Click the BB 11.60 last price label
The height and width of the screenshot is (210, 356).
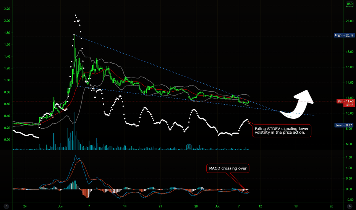[345, 101]
